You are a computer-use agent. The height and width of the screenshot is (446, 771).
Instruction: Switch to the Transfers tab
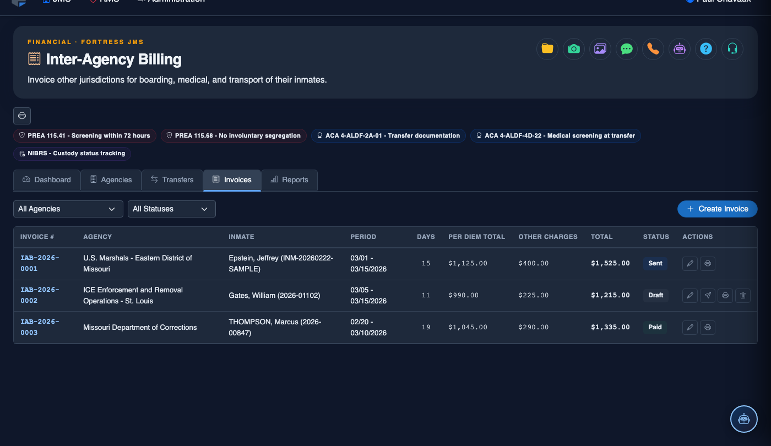pyautogui.click(x=172, y=180)
